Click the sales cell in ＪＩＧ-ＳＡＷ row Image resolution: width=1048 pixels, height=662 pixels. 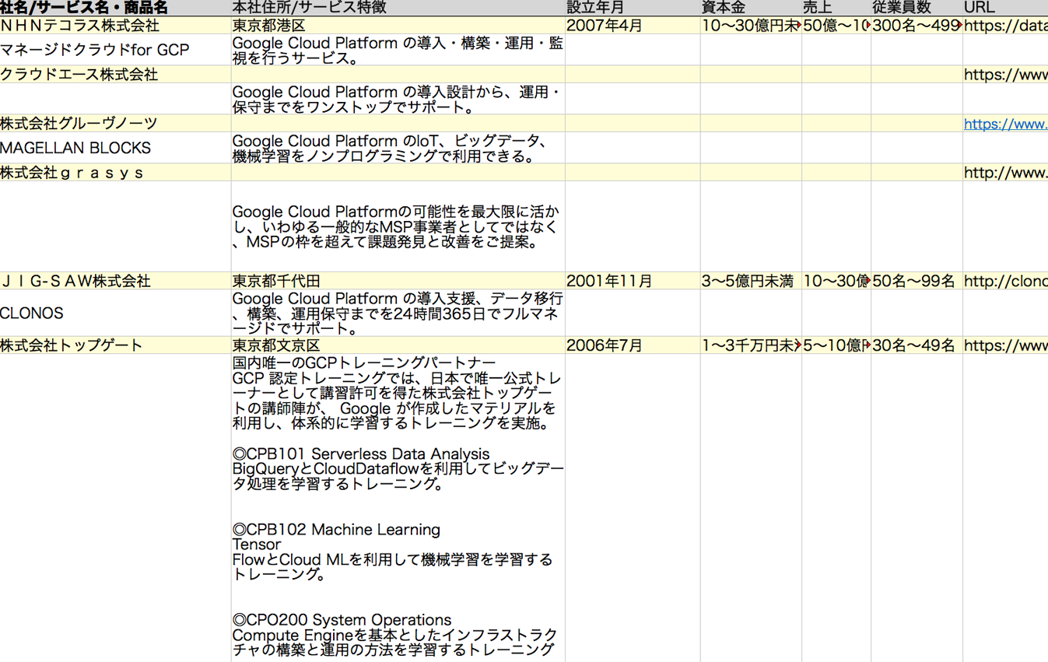836,281
